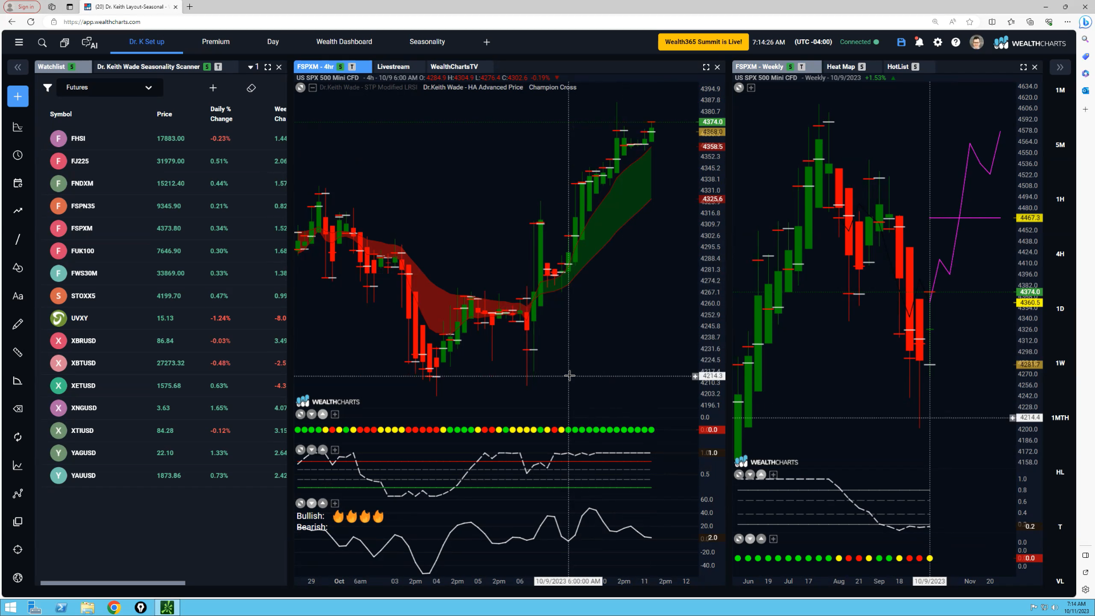Image resolution: width=1095 pixels, height=616 pixels.
Task: Switch to the Day layout tab
Action: point(273,42)
